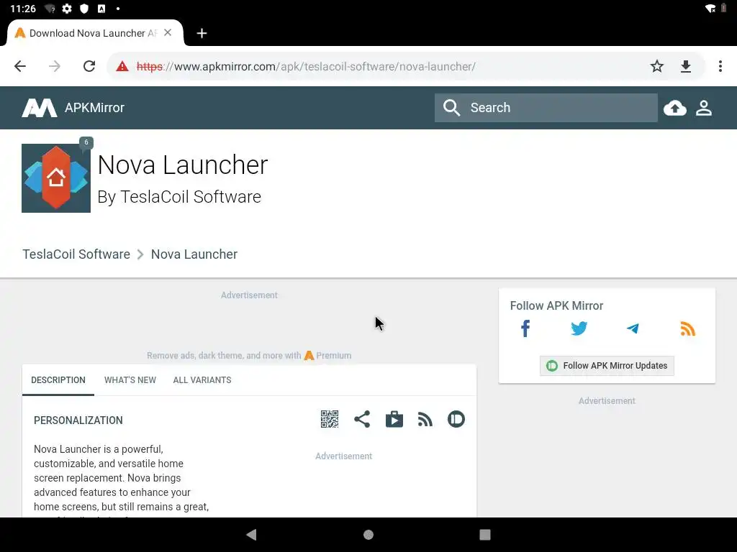Image resolution: width=737 pixels, height=552 pixels.
Task: Open the browser three-dot menu
Action: click(x=720, y=66)
